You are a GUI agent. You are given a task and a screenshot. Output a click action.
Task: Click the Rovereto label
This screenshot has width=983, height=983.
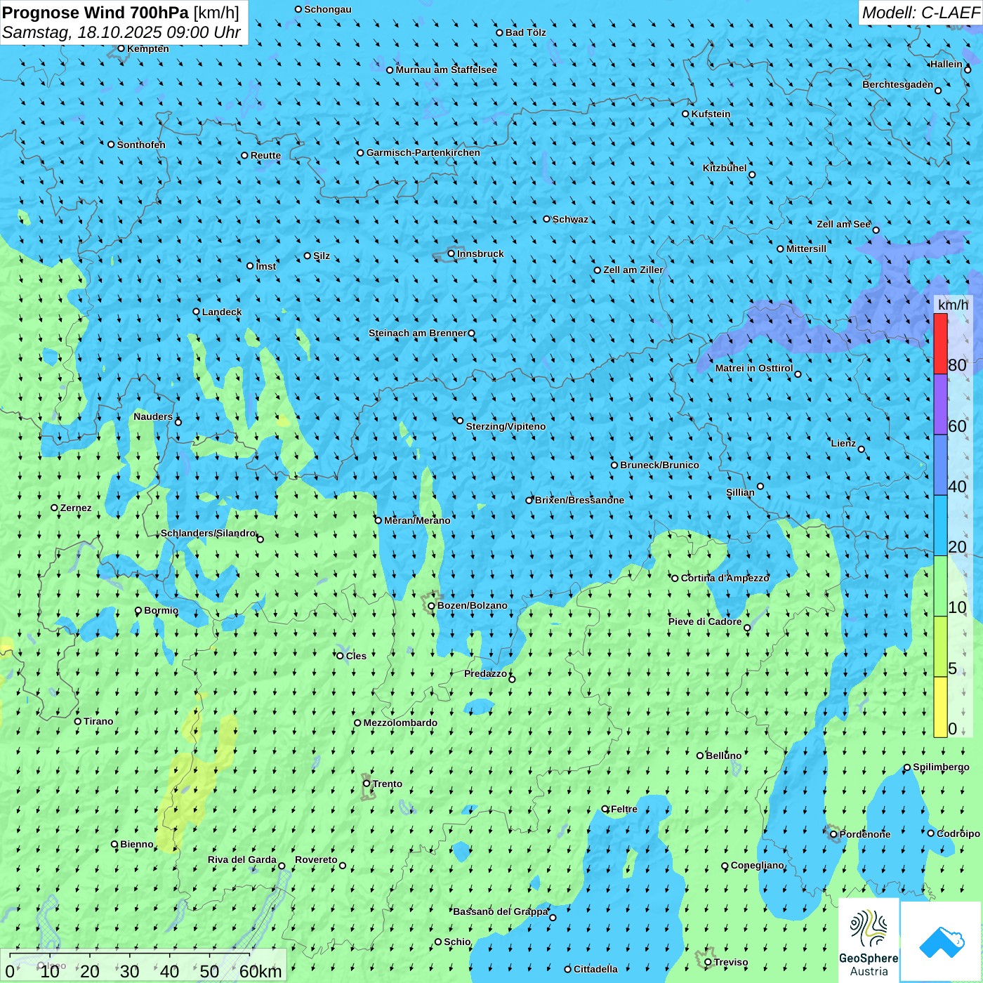316,859
